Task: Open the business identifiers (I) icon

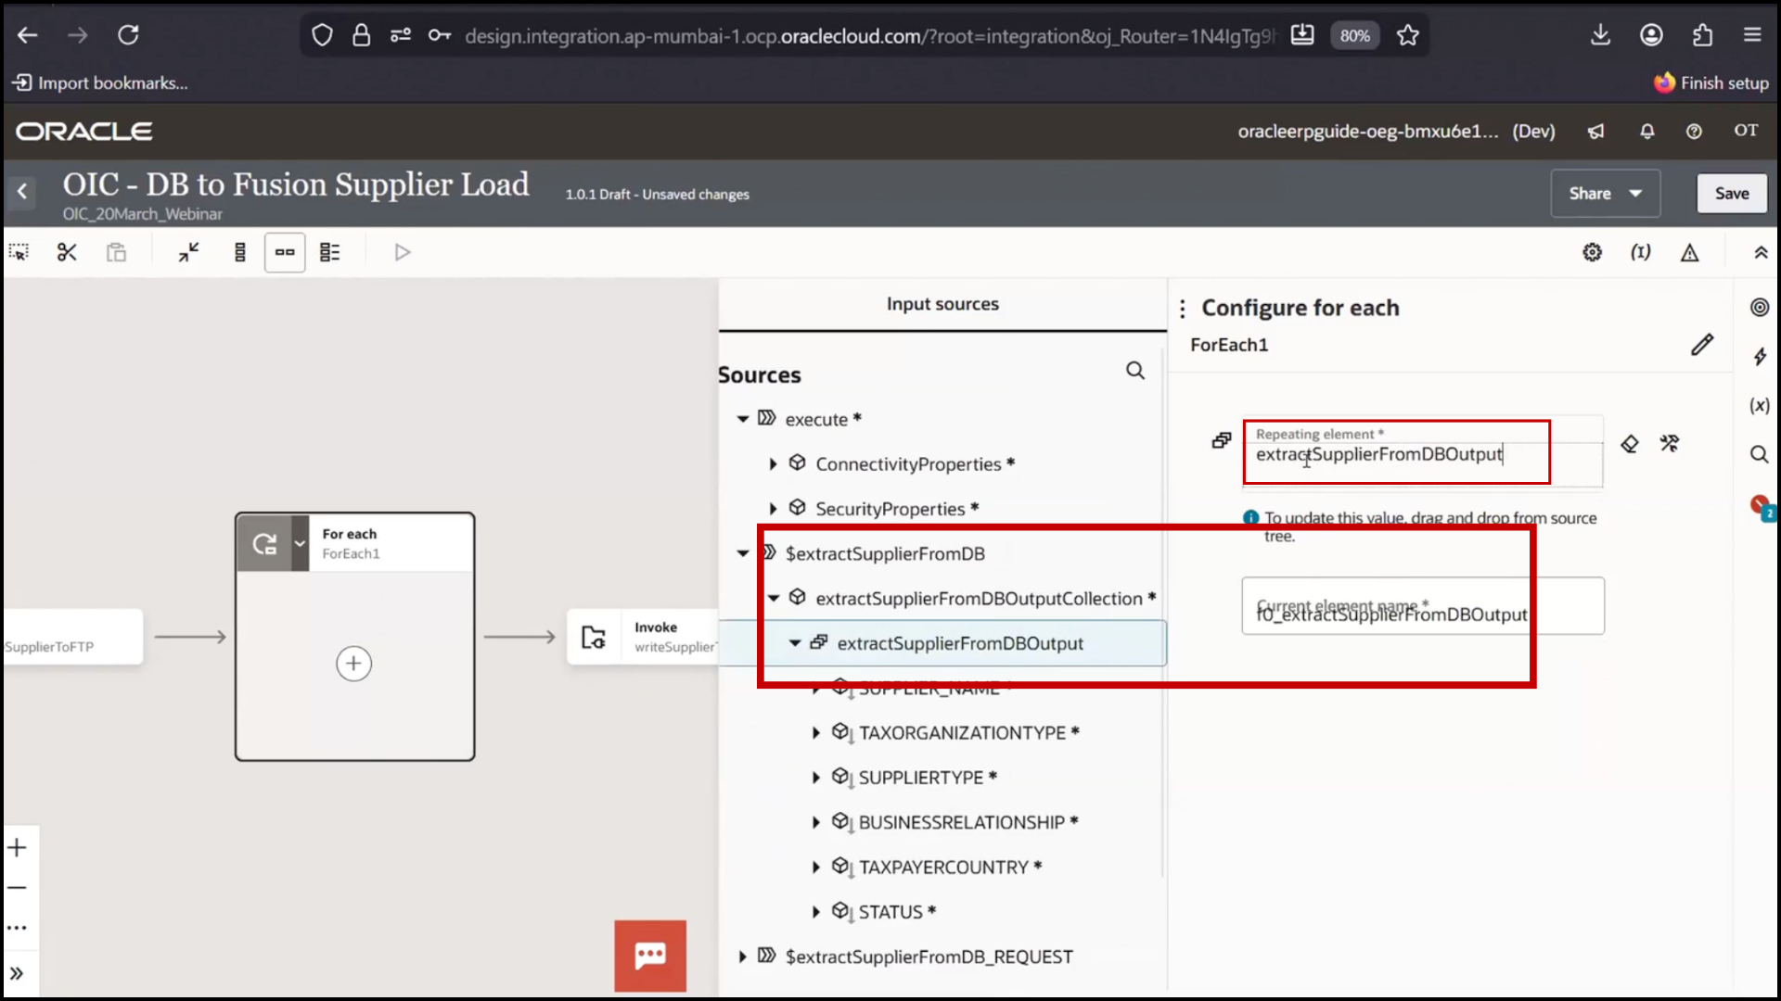Action: coord(1641,252)
